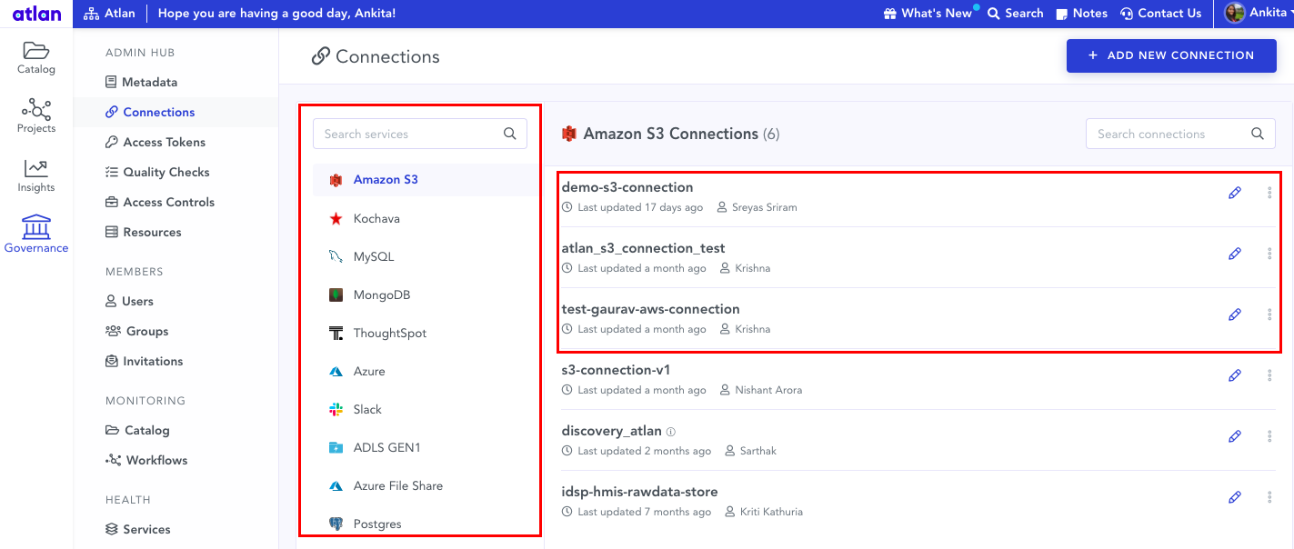Focus the Search connections field
The image size is (1294, 549).
coord(1180,134)
